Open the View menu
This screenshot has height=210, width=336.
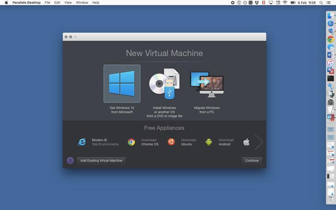[68, 3]
